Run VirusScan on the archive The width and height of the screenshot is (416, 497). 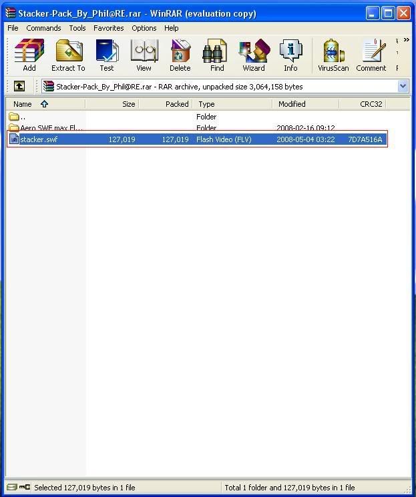[333, 55]
